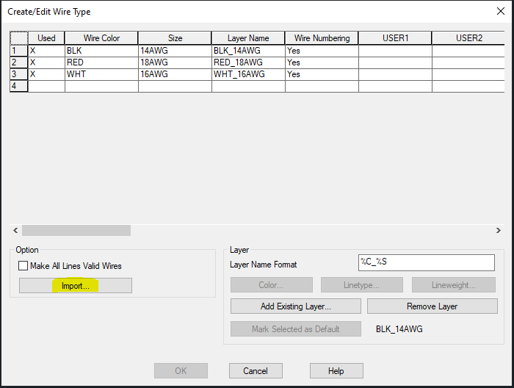Click the empty Size cell in row 4
This screenshot has width=514, height=388.
[175, 86]
